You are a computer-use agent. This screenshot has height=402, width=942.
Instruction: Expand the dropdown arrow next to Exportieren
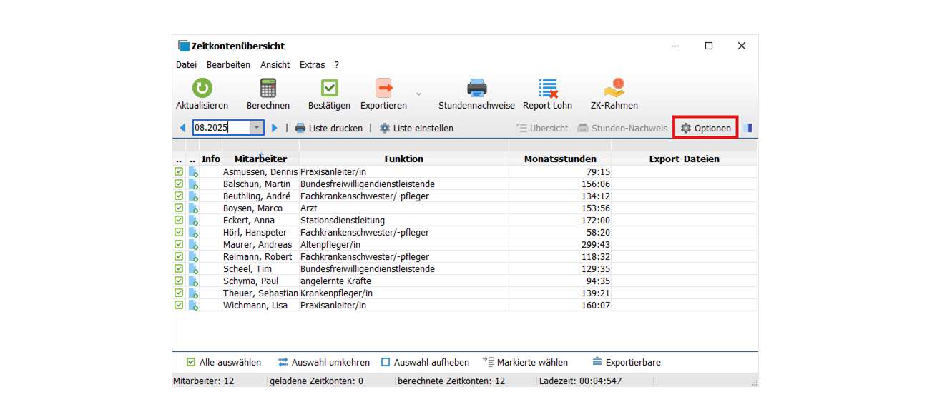(x=419, y=94)
